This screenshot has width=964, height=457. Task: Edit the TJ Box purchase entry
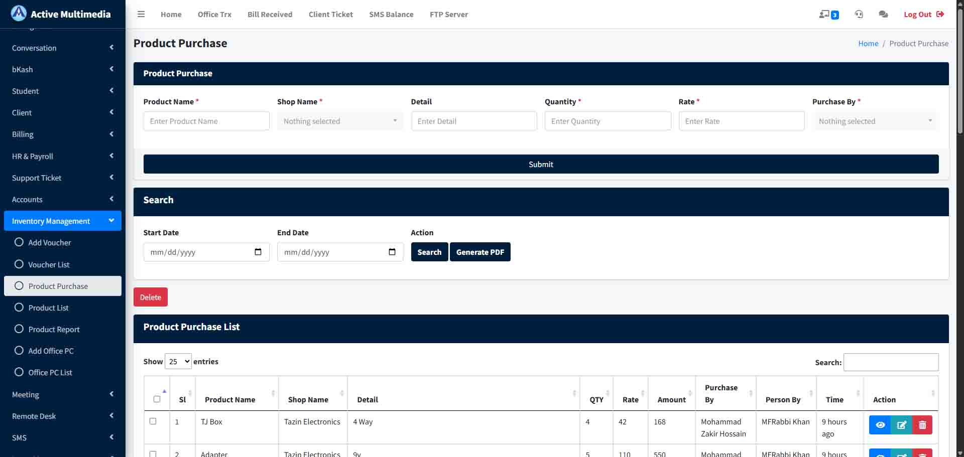tap(902, 425)
